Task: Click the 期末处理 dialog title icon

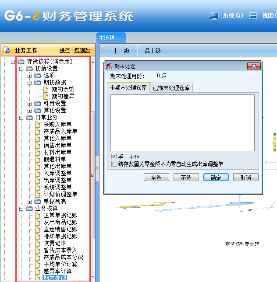Action: (110, 66)
